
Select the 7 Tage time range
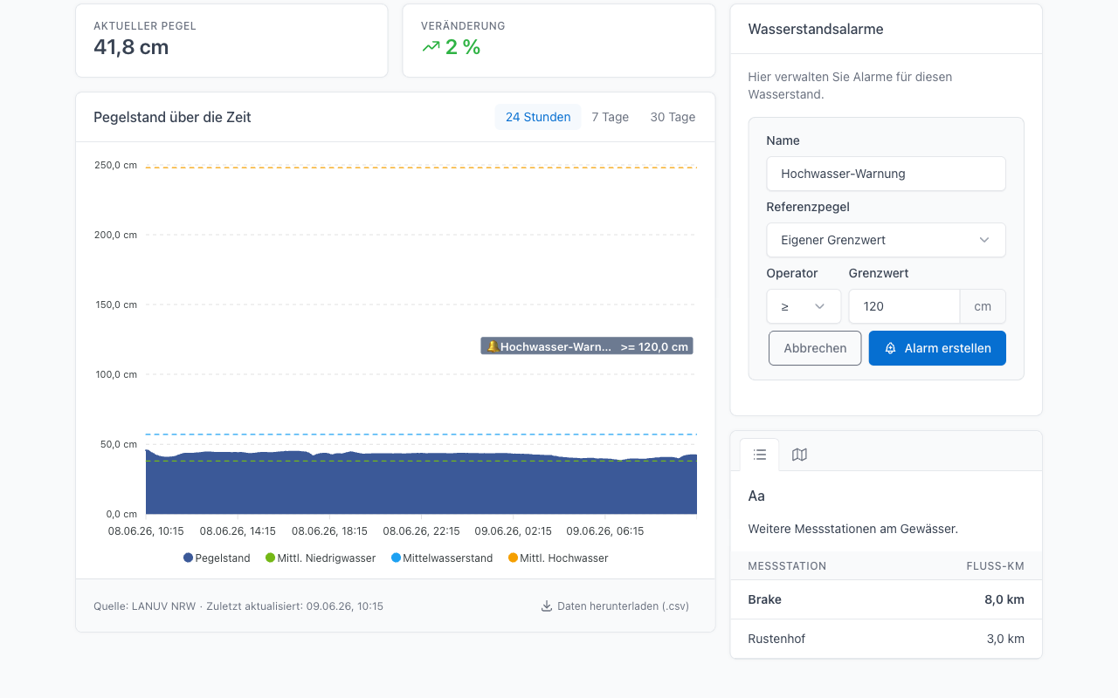coord(610,117)
